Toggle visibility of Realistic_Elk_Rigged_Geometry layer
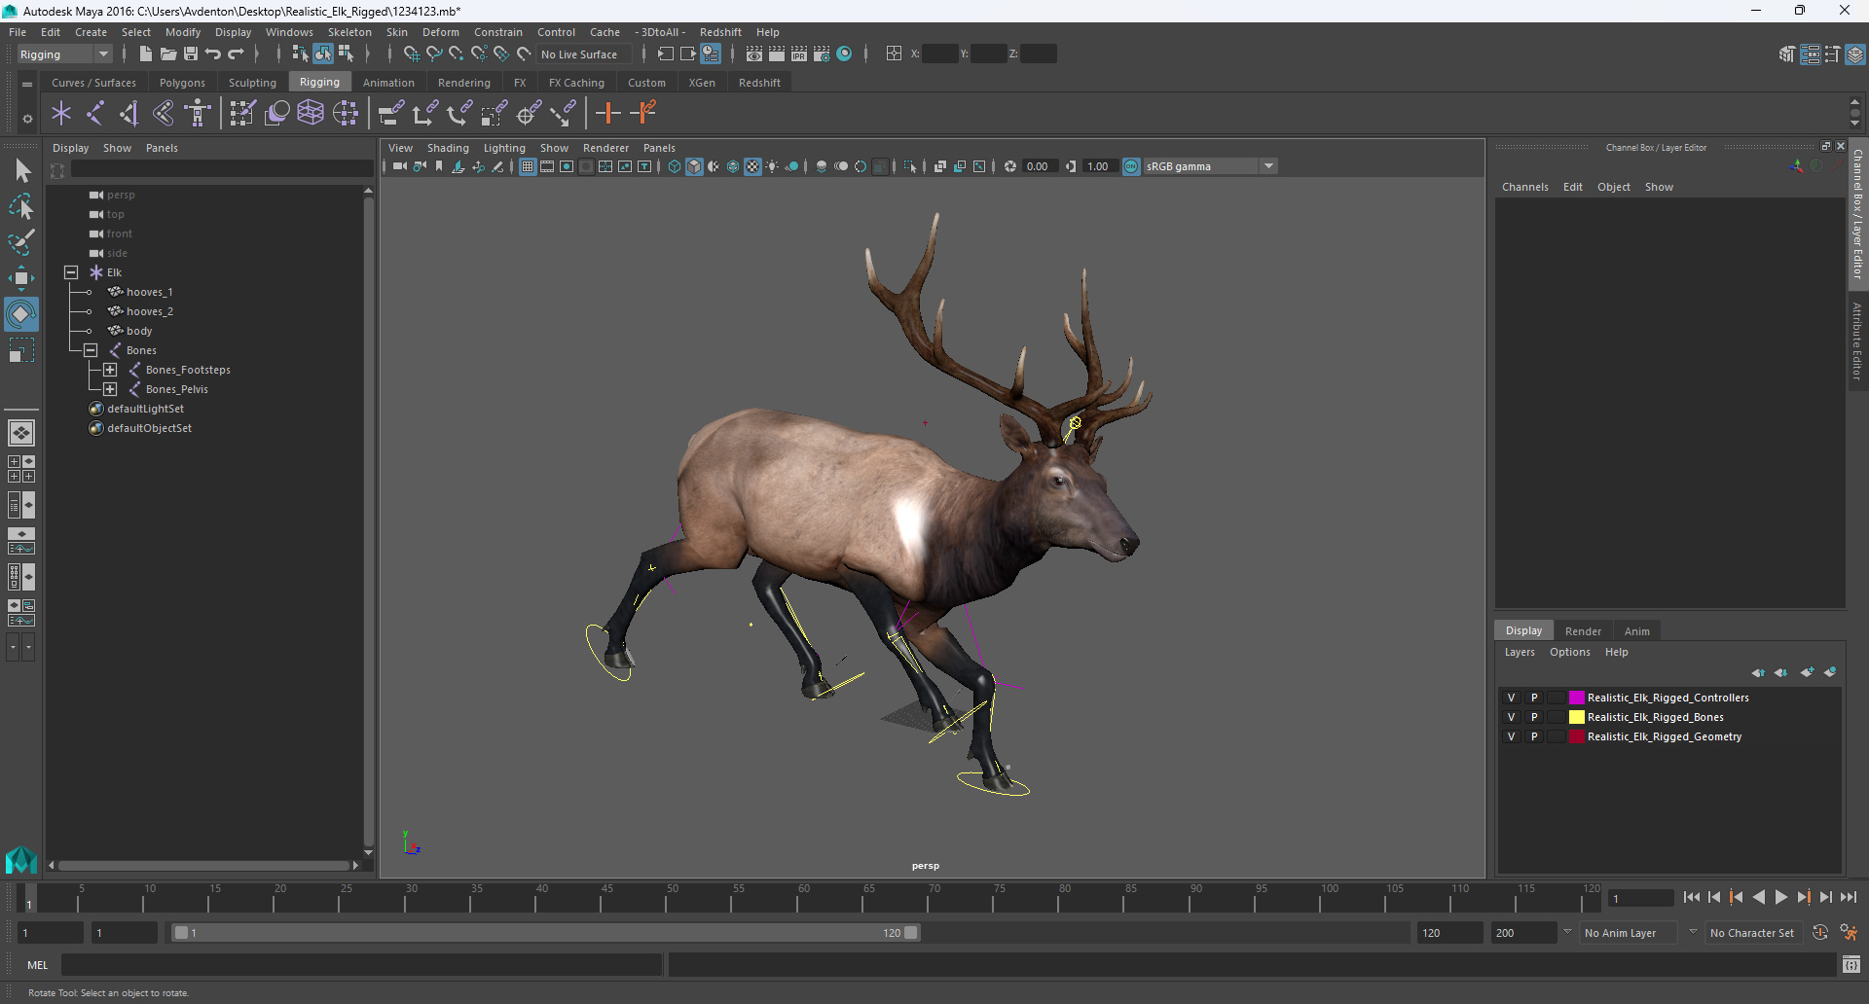This screenshot has height=1004, width=1869. 1511,736
